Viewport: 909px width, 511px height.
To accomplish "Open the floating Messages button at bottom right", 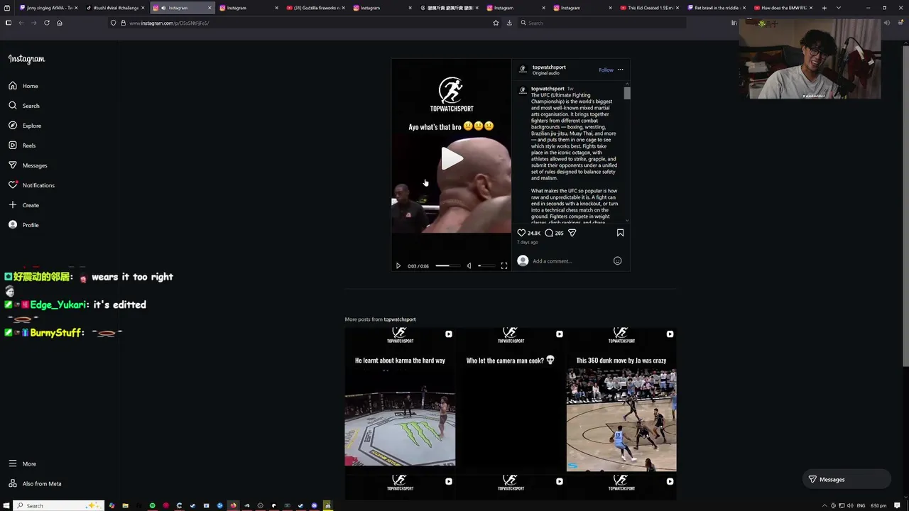I will 847,479.
